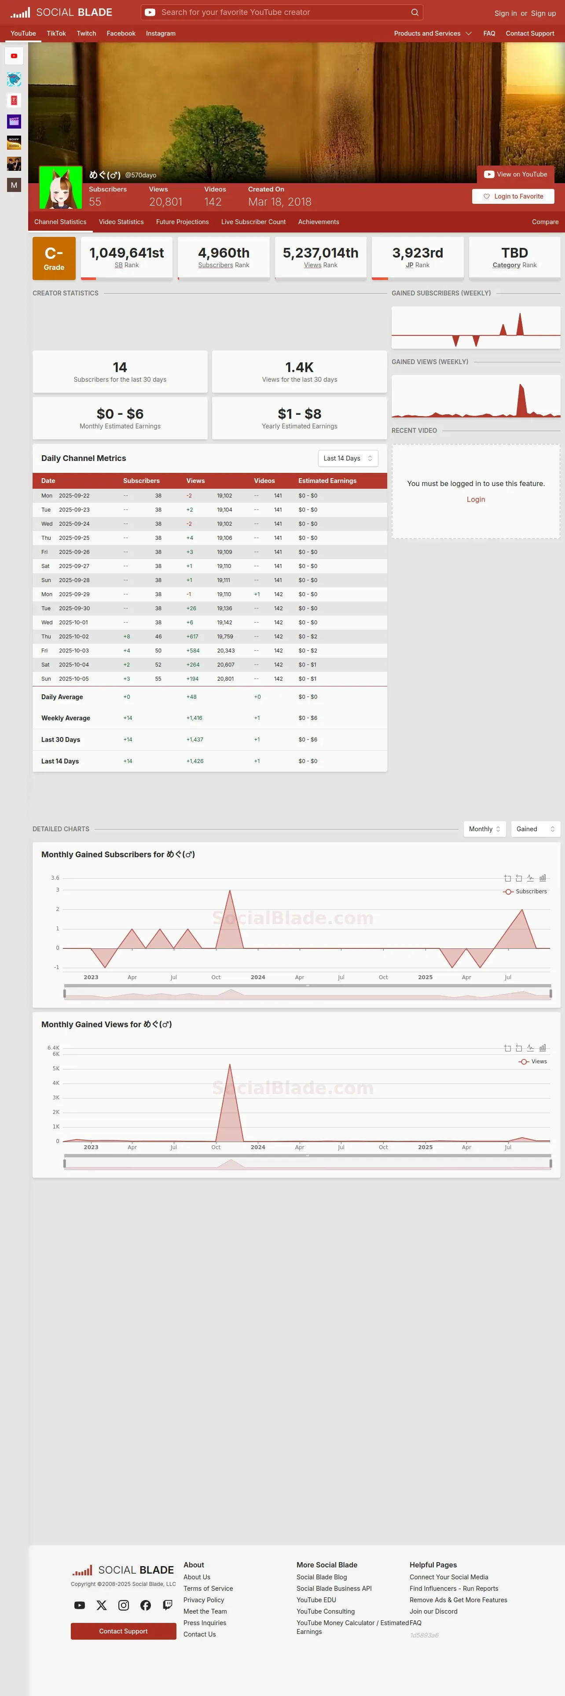565x1696 pixels.
Task: Open the footer Facebook icon
Action: coord(145,1605)
